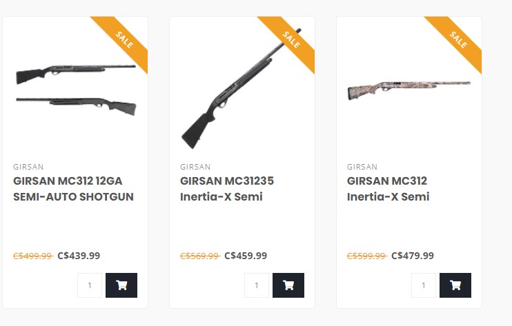
Task: View black two-shotgun product image
Action: (x=75, y=88)
